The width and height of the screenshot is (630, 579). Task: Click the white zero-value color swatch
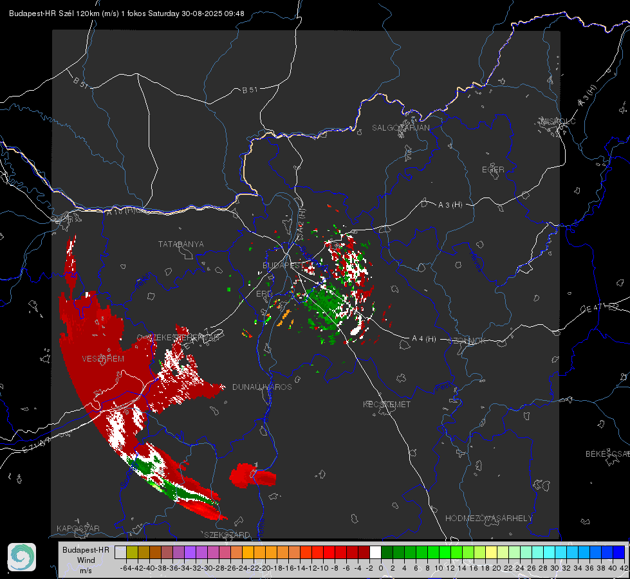[x=375, y=552]
